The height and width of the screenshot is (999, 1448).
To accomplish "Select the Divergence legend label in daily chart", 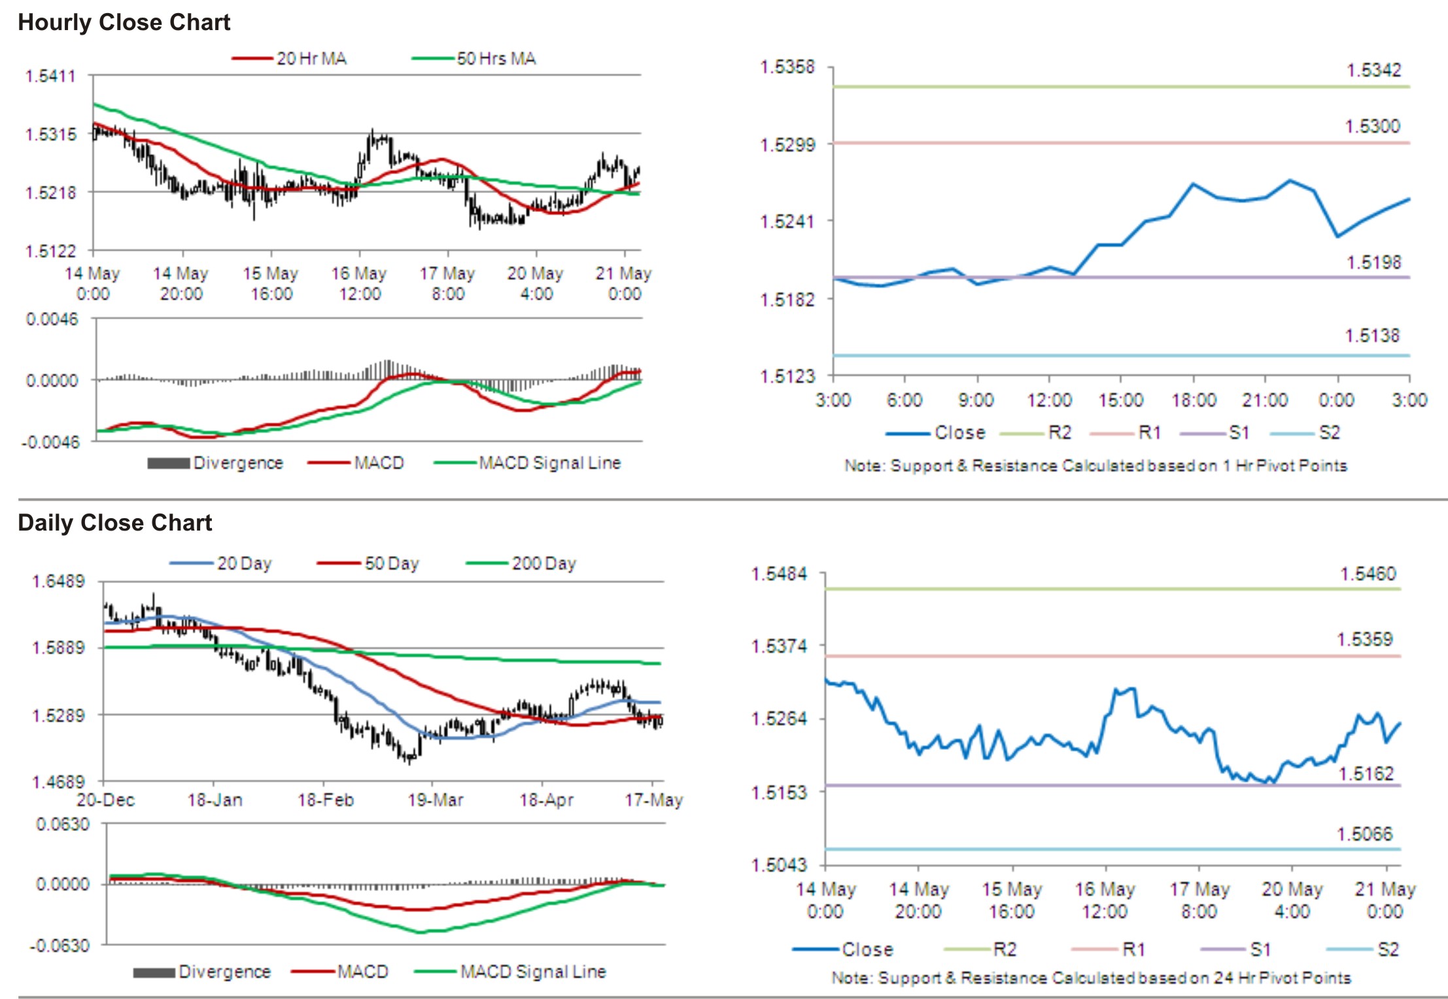I will (225, 972).
